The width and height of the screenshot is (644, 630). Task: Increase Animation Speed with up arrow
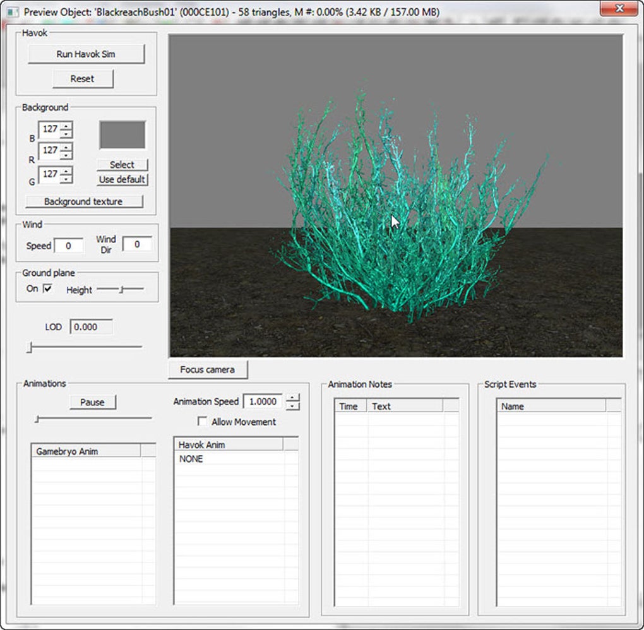[x=292, y=398]
